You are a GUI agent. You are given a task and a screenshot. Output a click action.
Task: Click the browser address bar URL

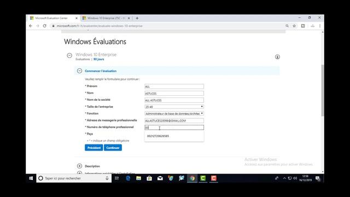[x=100, y=26]
